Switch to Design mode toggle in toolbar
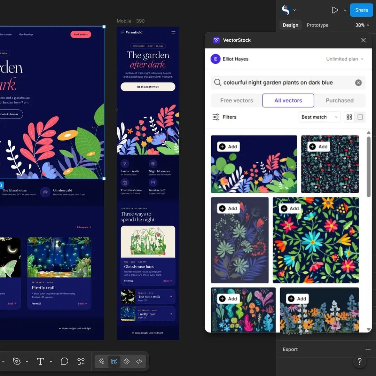376x376 pixels. pyautogui.click(x=114, y=361)
